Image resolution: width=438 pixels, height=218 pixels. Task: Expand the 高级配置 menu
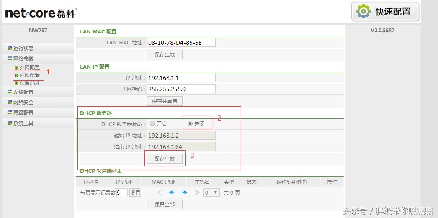coord(23,113)
